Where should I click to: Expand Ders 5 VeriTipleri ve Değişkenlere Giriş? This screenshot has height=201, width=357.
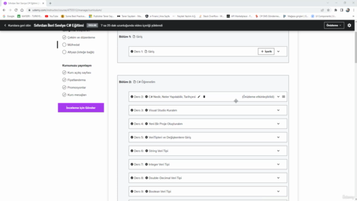[x=278, y=137]
